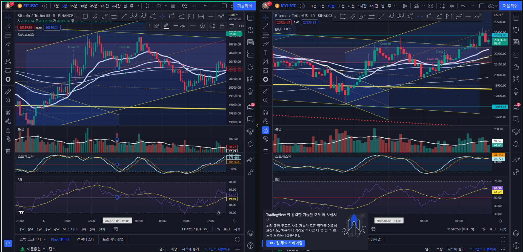
Task: Toggle stay-in-drawing-mode pencil lock in left window
Action: coord(8,121)
